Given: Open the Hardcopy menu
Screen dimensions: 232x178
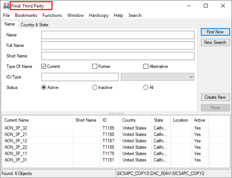Looking at the screenshot, I should 98,15.
